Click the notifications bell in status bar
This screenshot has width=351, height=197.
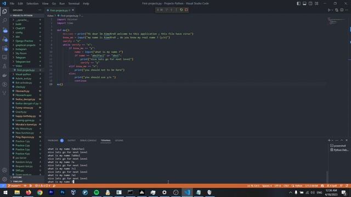347,186
